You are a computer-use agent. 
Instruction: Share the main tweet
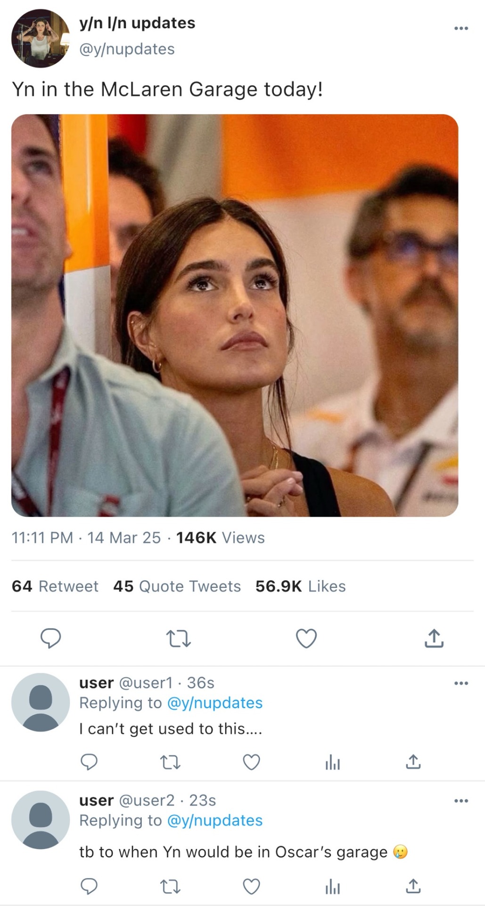point(434,638)
